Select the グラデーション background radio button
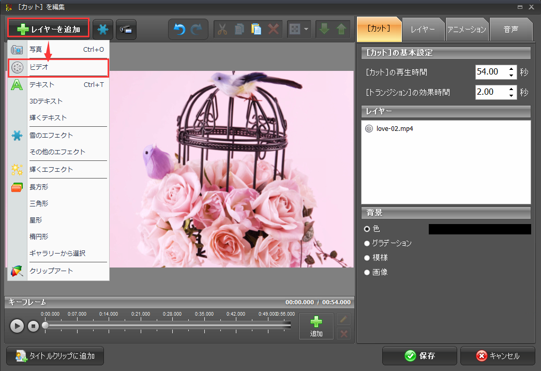The height and width of the screenshot is (371, 541). [367, 243]
